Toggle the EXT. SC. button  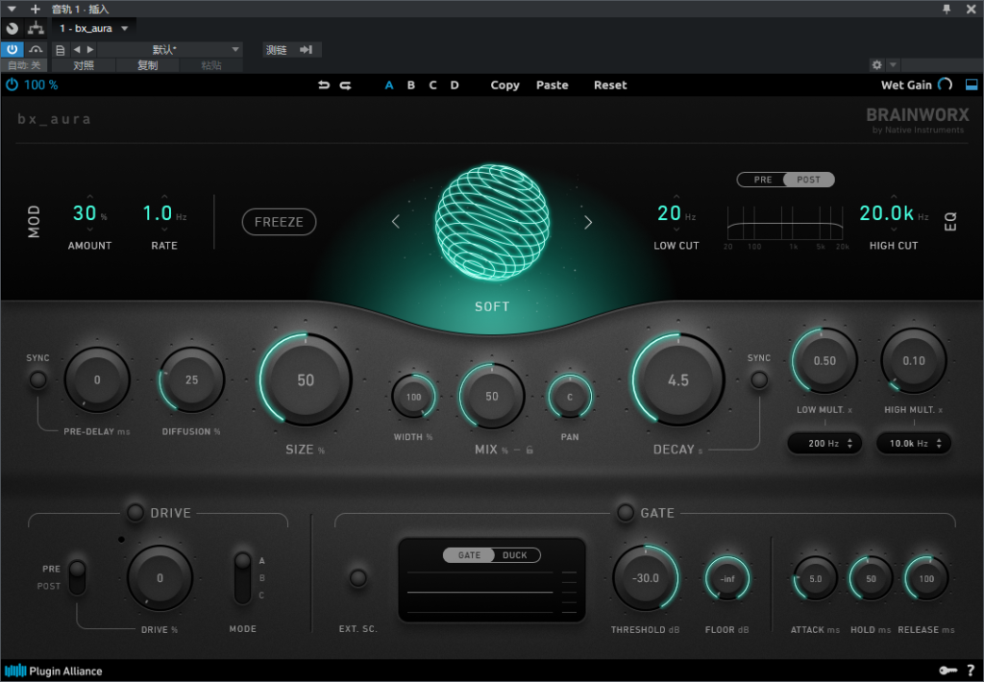coord(358,578)
